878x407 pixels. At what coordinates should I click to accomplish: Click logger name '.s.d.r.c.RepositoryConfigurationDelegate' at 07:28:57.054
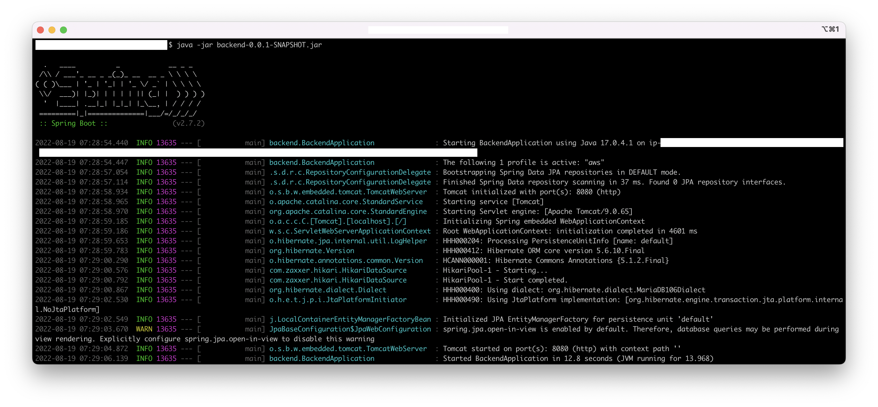350,172
